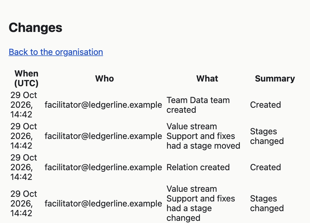Screen dimensions: 310x223
Task: Select the Team Data team created cell
Action: pyautogui.click(x=198, y=105)
